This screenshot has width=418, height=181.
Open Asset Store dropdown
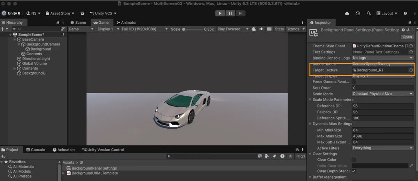tap(60, 13)
